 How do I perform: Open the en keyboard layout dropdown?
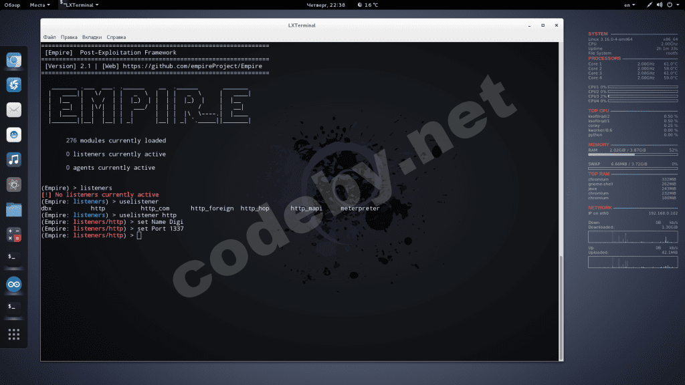[x=629, y=5]
